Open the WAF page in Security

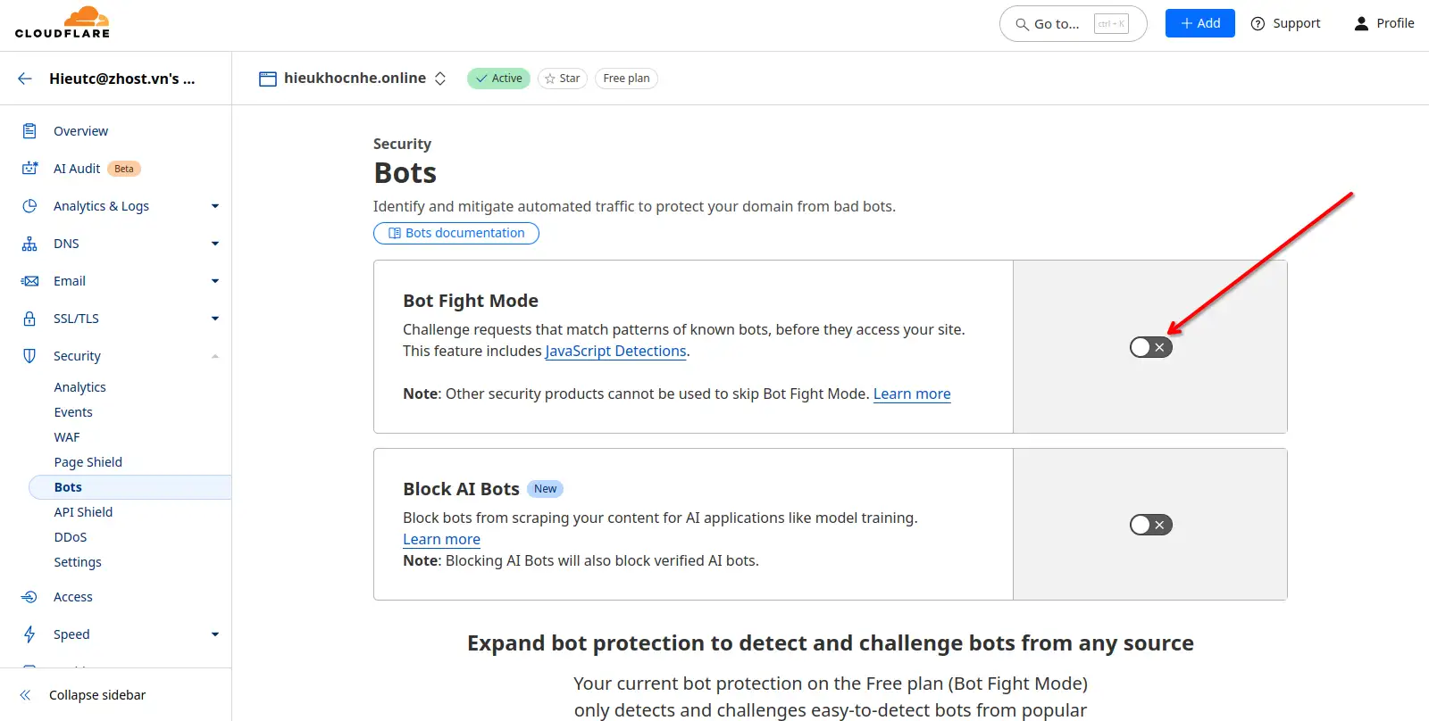(x=67, y=437)
